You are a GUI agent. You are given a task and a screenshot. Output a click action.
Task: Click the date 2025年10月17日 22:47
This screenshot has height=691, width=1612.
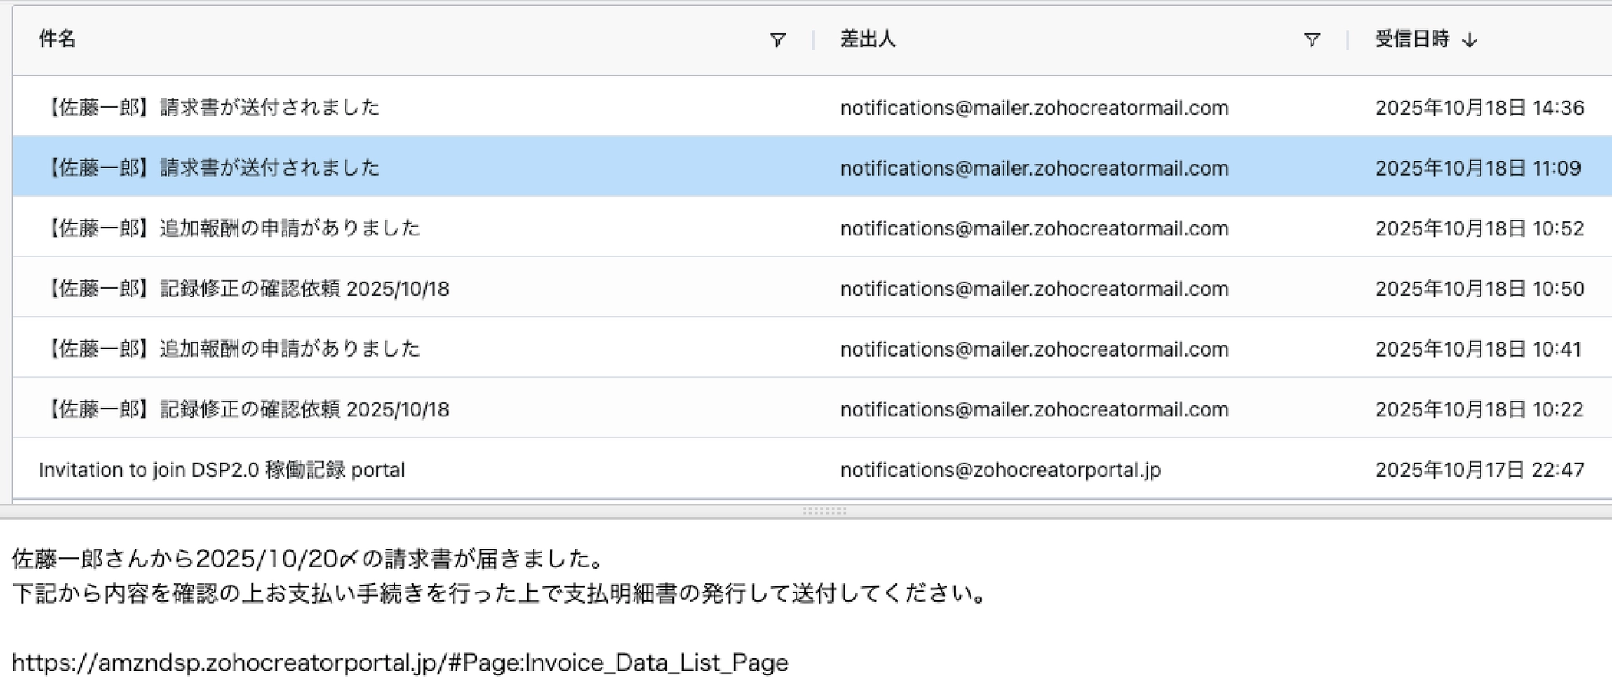click(1479, 470)
